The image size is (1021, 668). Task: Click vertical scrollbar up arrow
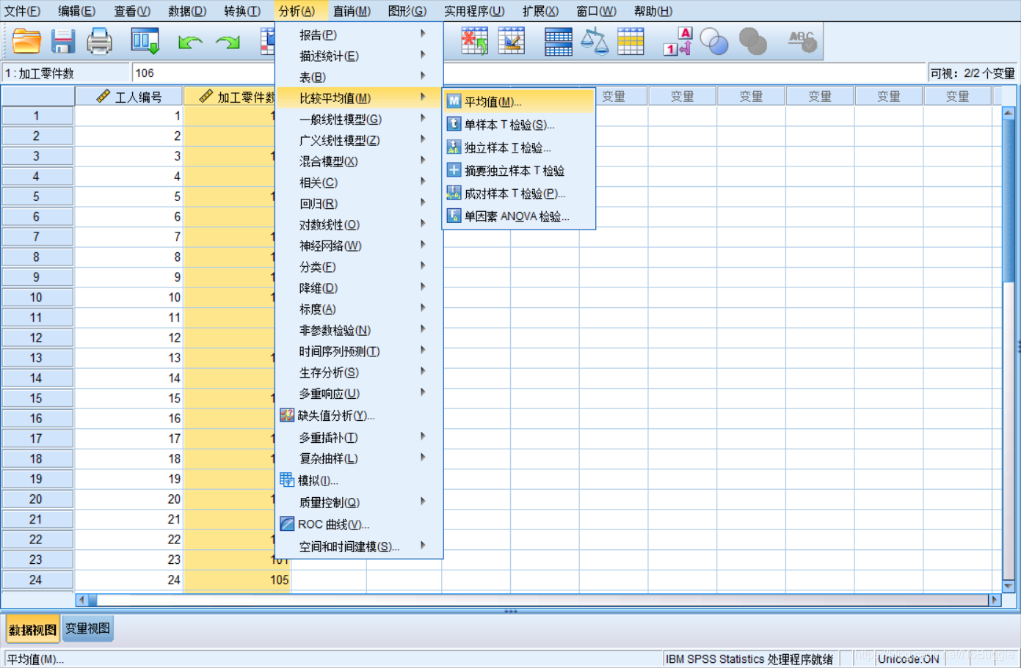1009,113
